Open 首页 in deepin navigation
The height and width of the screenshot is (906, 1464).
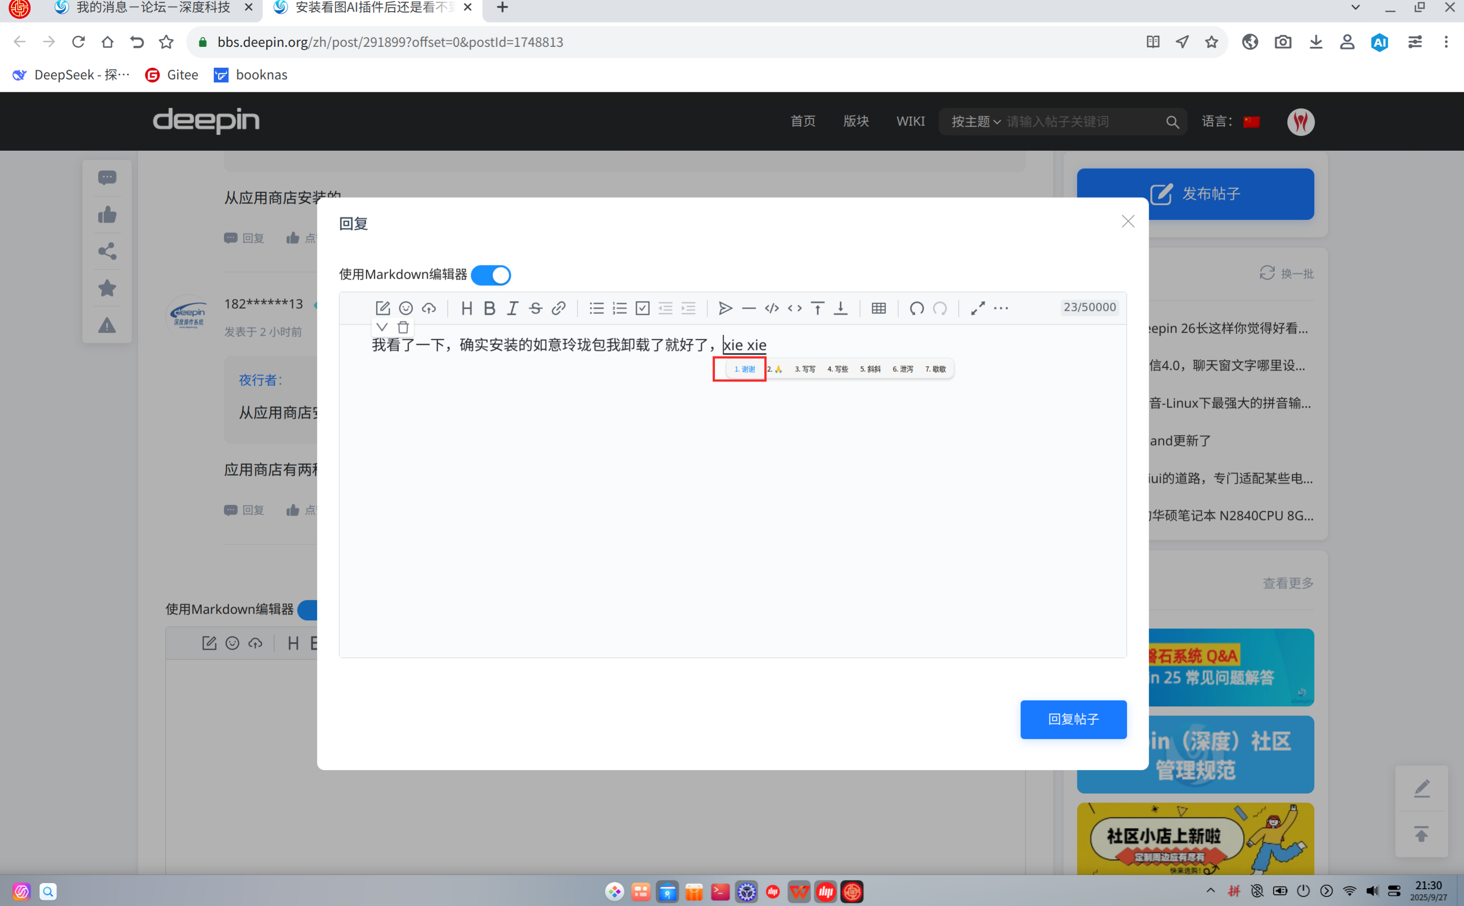pyautogui.click(x=803, y=122)
